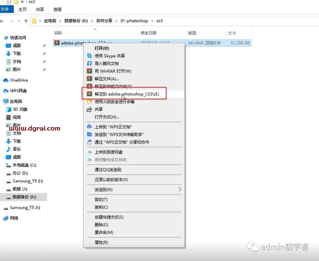This screenshot has width=319, height=261.
Task: Sort by the 大小 column header
Action: (232, 33)
